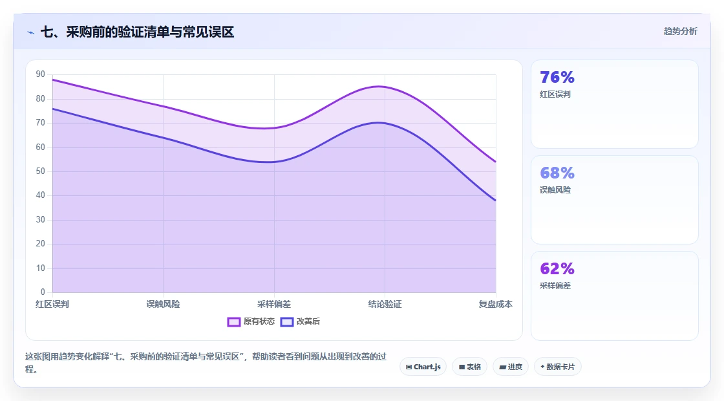The width and height of the screenshot is (724, 401).
Task: Select the 表格 tag
Action: pos(469,367)
